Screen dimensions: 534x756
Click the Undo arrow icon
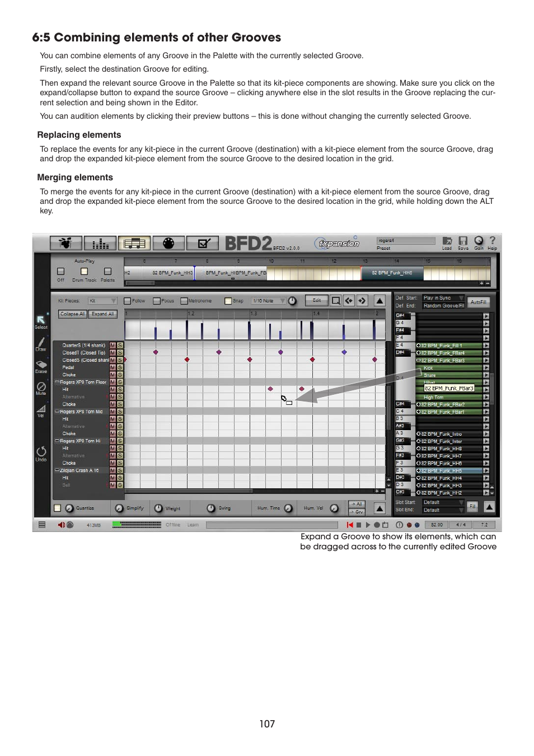[41, 451]
